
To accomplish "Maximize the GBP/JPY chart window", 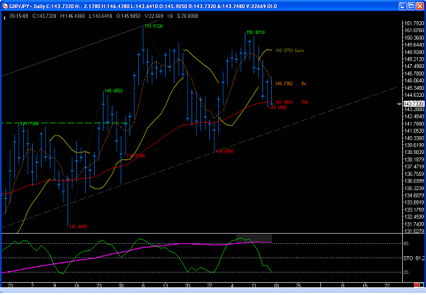I will tap(411, 6).
